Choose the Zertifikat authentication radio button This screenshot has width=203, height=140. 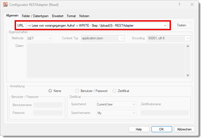pyautogui.click(x=114, y=91)
